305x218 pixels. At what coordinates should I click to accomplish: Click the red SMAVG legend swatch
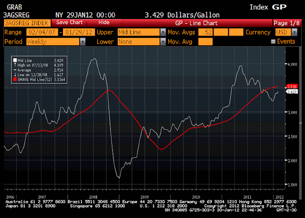[x=15, y=79]
